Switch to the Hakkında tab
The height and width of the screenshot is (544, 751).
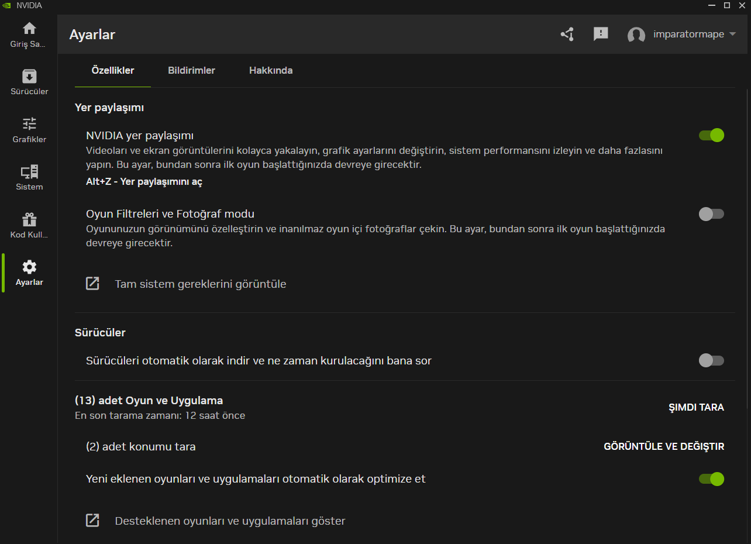[271, 70]
